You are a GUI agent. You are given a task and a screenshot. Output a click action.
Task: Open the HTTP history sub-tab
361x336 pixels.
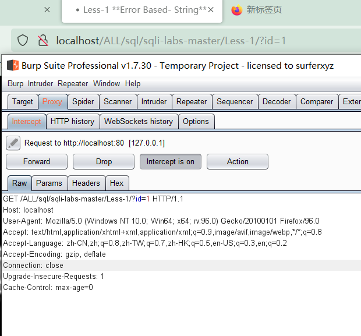pyautogui.click(x=73, y=121)
